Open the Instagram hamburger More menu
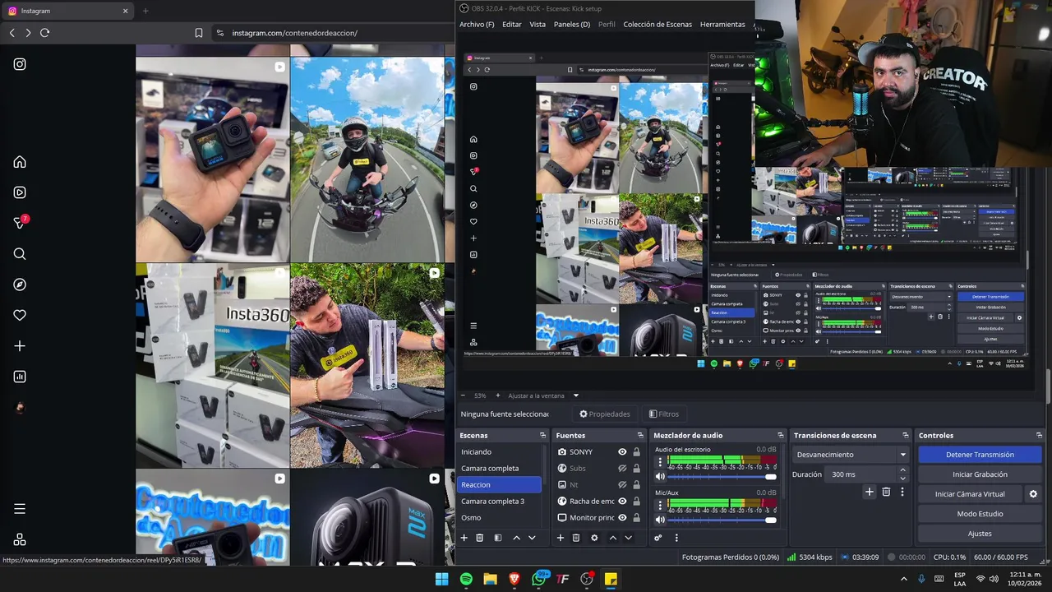1052x592 pixels. (20, 509)
